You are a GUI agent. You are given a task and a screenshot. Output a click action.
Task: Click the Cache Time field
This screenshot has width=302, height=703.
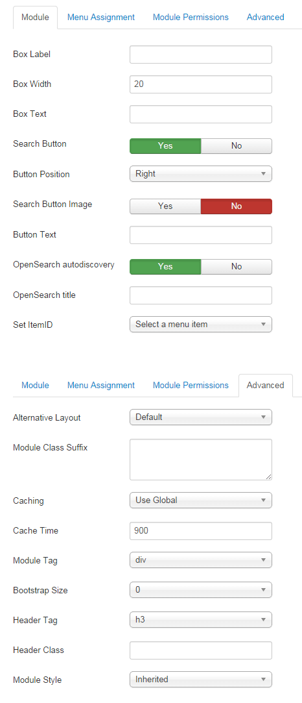tap(201, 531)
